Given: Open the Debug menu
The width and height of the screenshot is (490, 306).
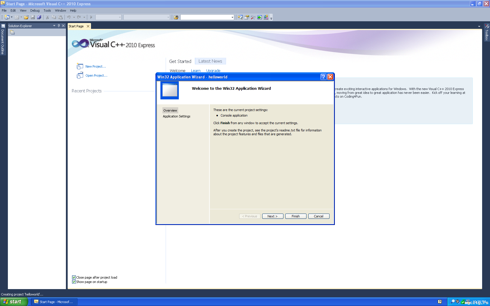Looking at the screenshot, I should [35, 10].
